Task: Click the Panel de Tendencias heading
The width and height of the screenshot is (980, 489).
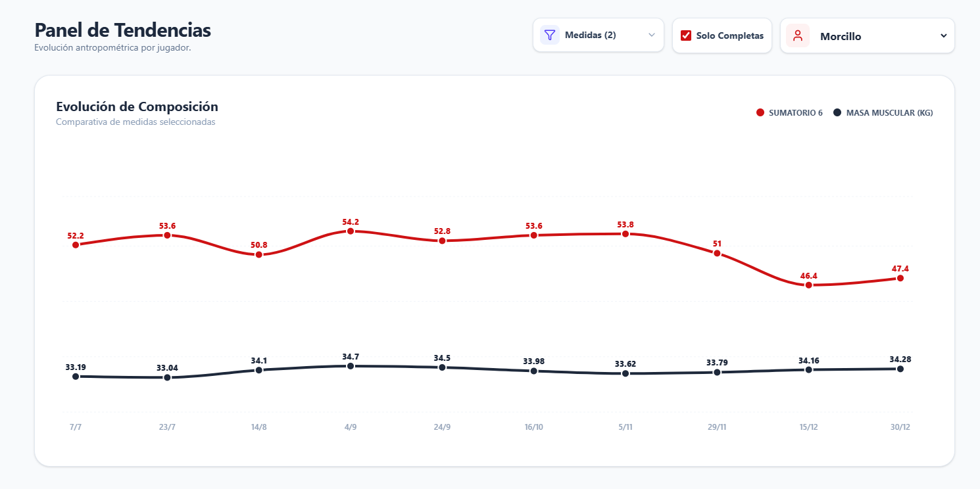Action: click(x=123, y=30)
